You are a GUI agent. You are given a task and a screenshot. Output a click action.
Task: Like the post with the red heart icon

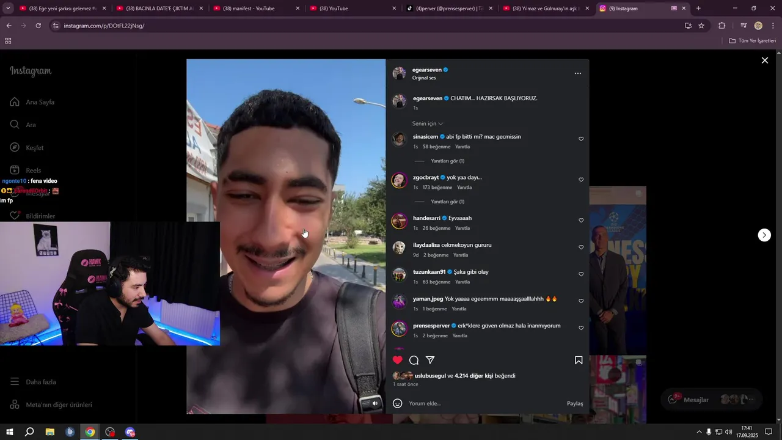coord(398,360)
